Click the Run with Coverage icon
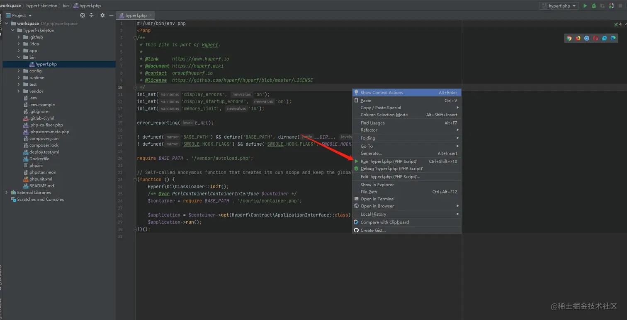The width and height of the screenshot is (627, 320). click(x=603, y=6)
